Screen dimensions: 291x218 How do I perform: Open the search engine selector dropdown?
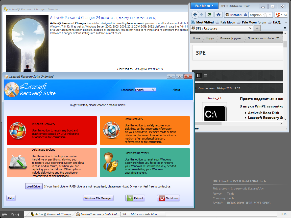click(x=279, y=15)
